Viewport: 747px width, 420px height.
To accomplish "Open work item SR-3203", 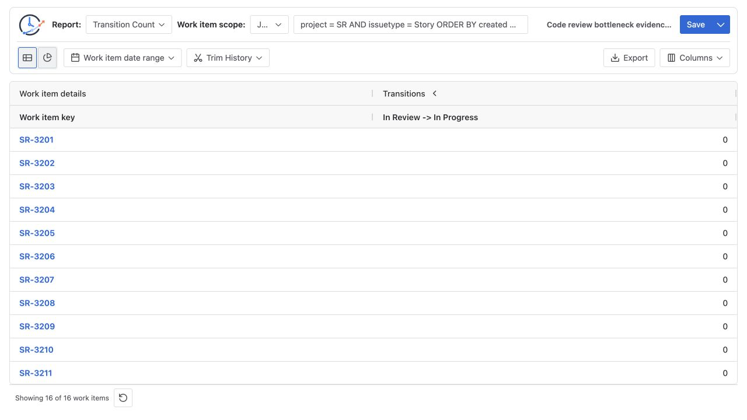I will click(37, 187).
